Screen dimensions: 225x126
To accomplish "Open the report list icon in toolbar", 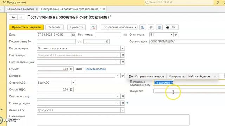I will pos(159,27).
